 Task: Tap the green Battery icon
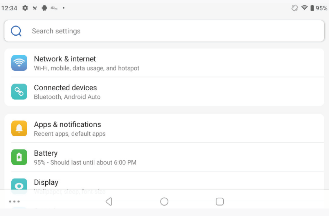[19, 157]
